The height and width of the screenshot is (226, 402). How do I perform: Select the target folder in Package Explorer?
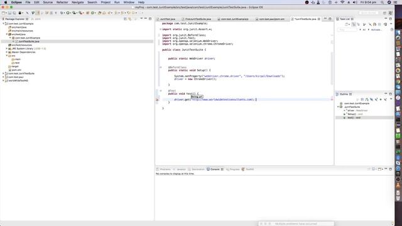click(15, 67)
